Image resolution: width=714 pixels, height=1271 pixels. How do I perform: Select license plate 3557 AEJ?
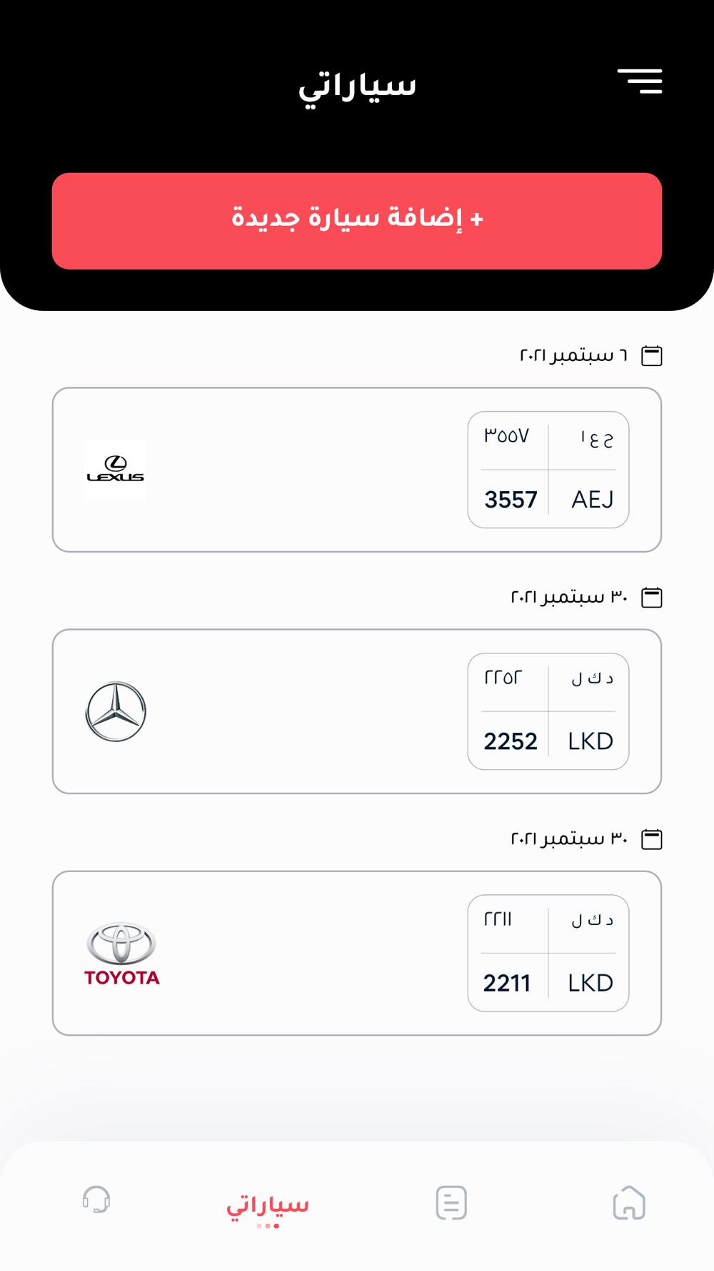pyautogui.click(x=548, y=470)
